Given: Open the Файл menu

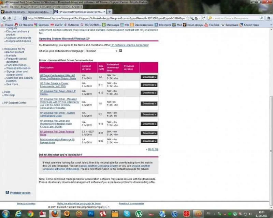Looking at the screenshot, I should (x=4, y=7).
